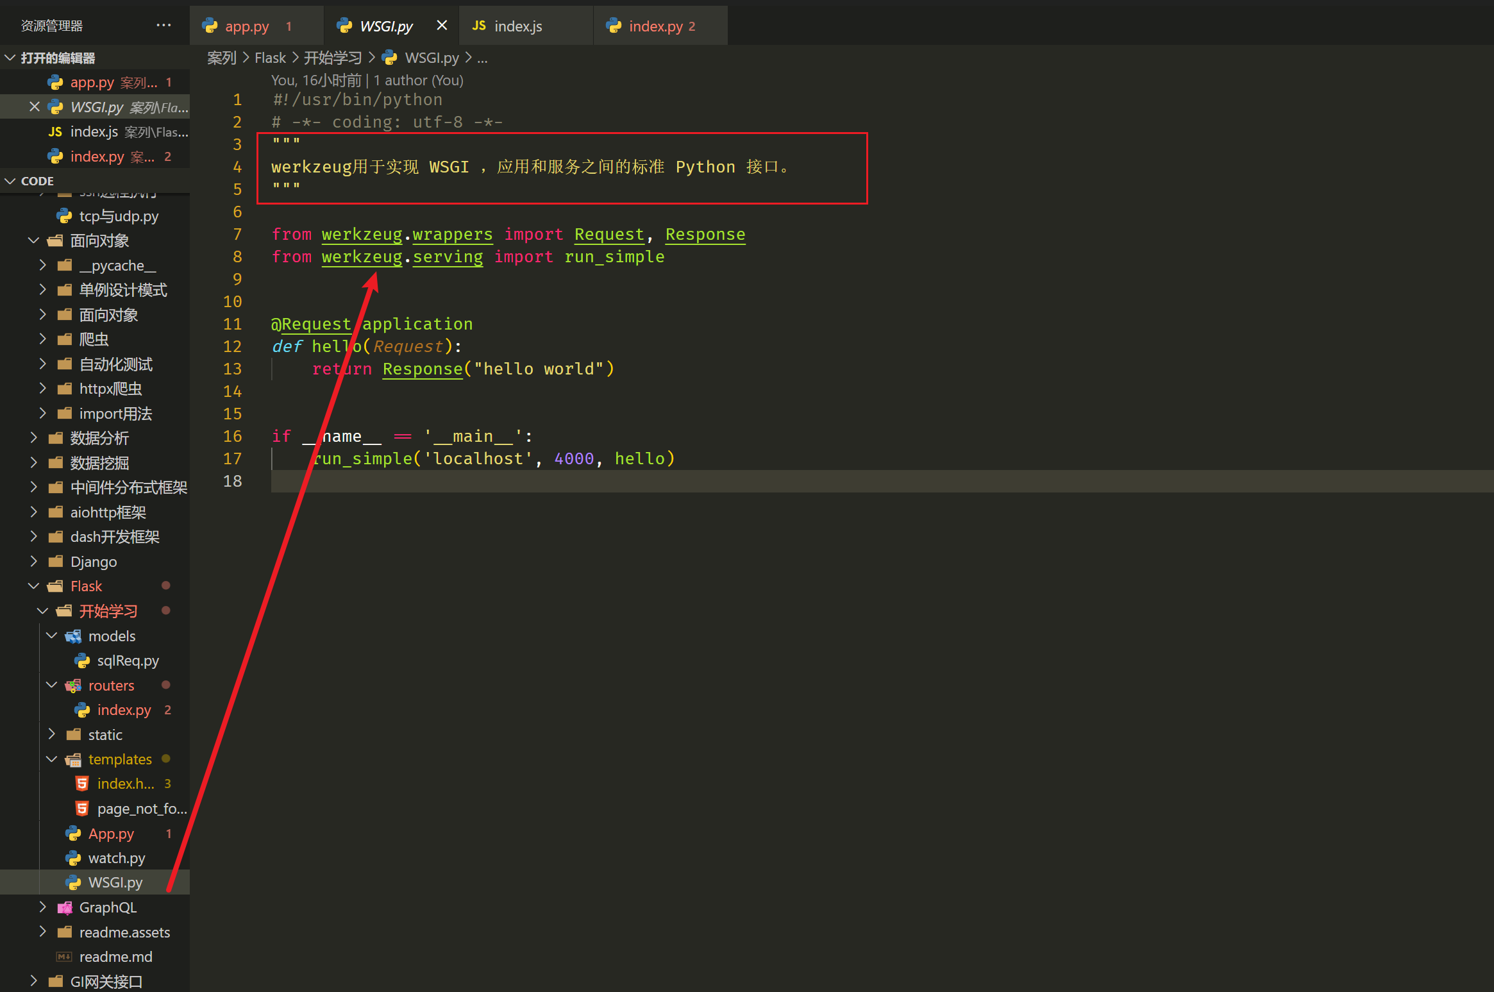The image size is (1494, 992).
Task: Click the X beside WSGI.py in open editors
Action: [x=35, y=107]
